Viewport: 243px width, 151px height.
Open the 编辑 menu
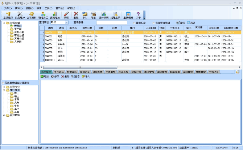(x=18, y=8)
